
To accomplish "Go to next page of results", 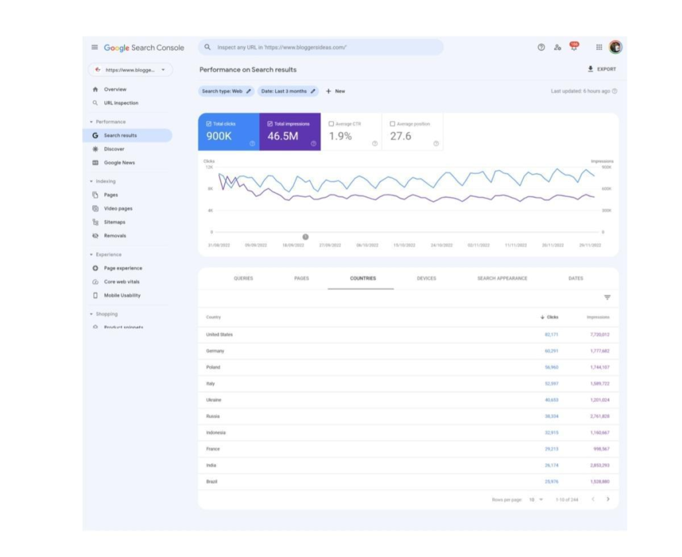I will click(x=607, y=499).
